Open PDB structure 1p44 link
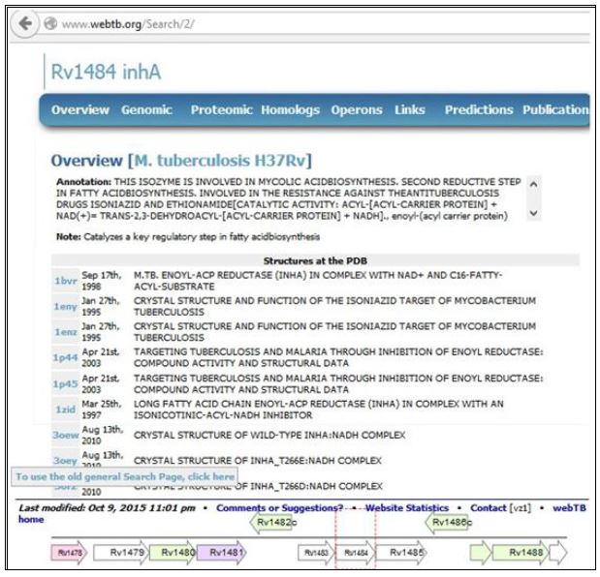The image size is (600, 577). [64, 357]
